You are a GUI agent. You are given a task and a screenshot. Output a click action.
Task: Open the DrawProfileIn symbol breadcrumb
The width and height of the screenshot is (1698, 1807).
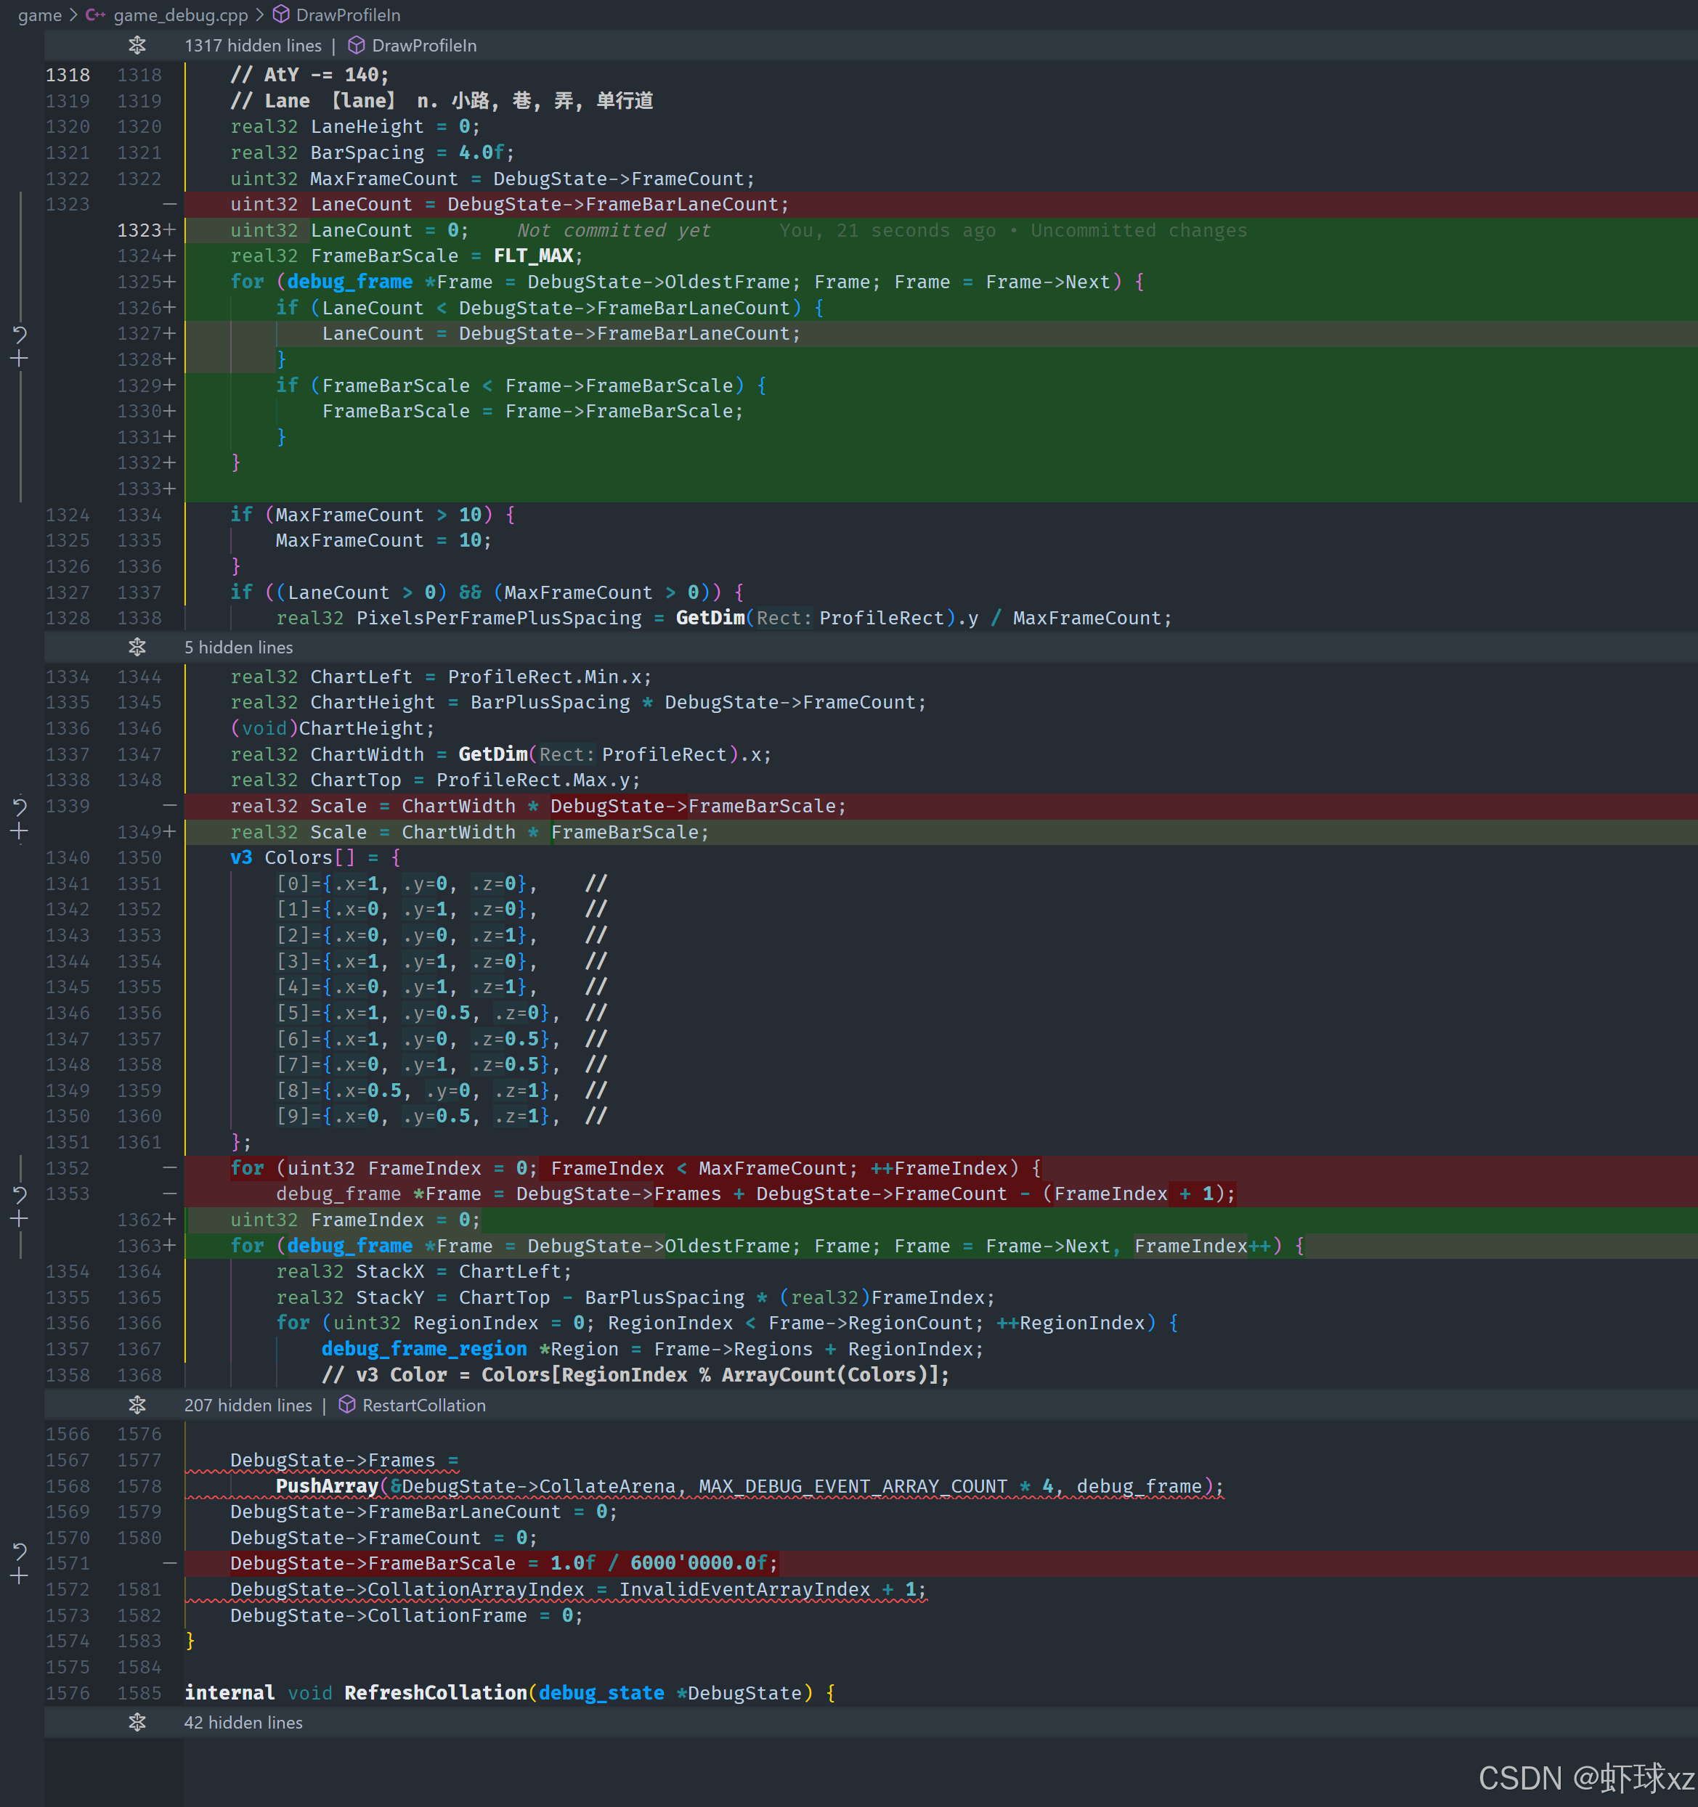click(x=347, y=15)
